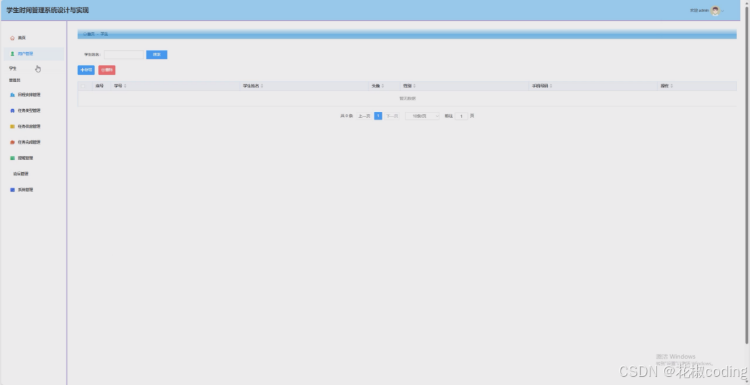Collapse the 用户管理 sidebar menu
Viewport: 750px width, 385px height.
point(33,54)
